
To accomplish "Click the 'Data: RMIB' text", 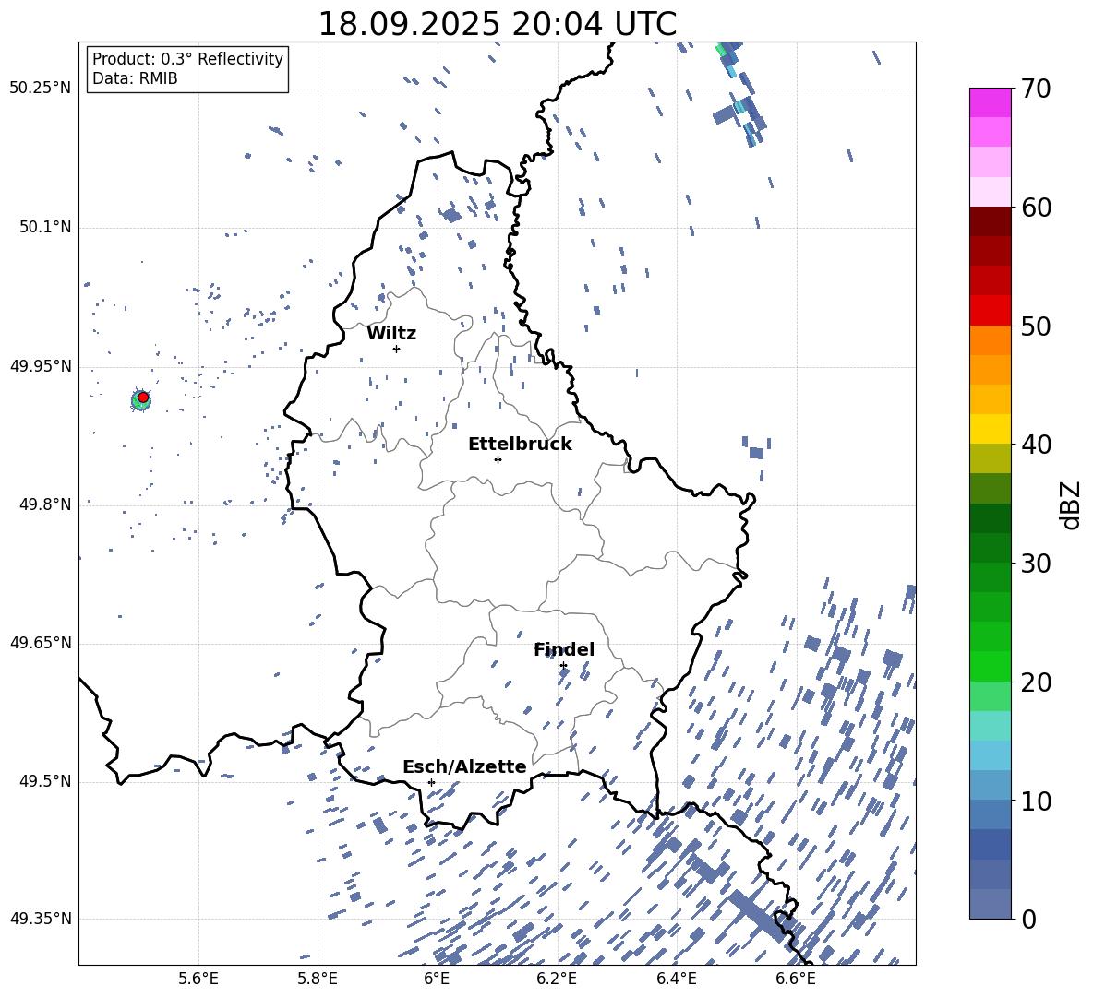I will (x=135, y=78).
